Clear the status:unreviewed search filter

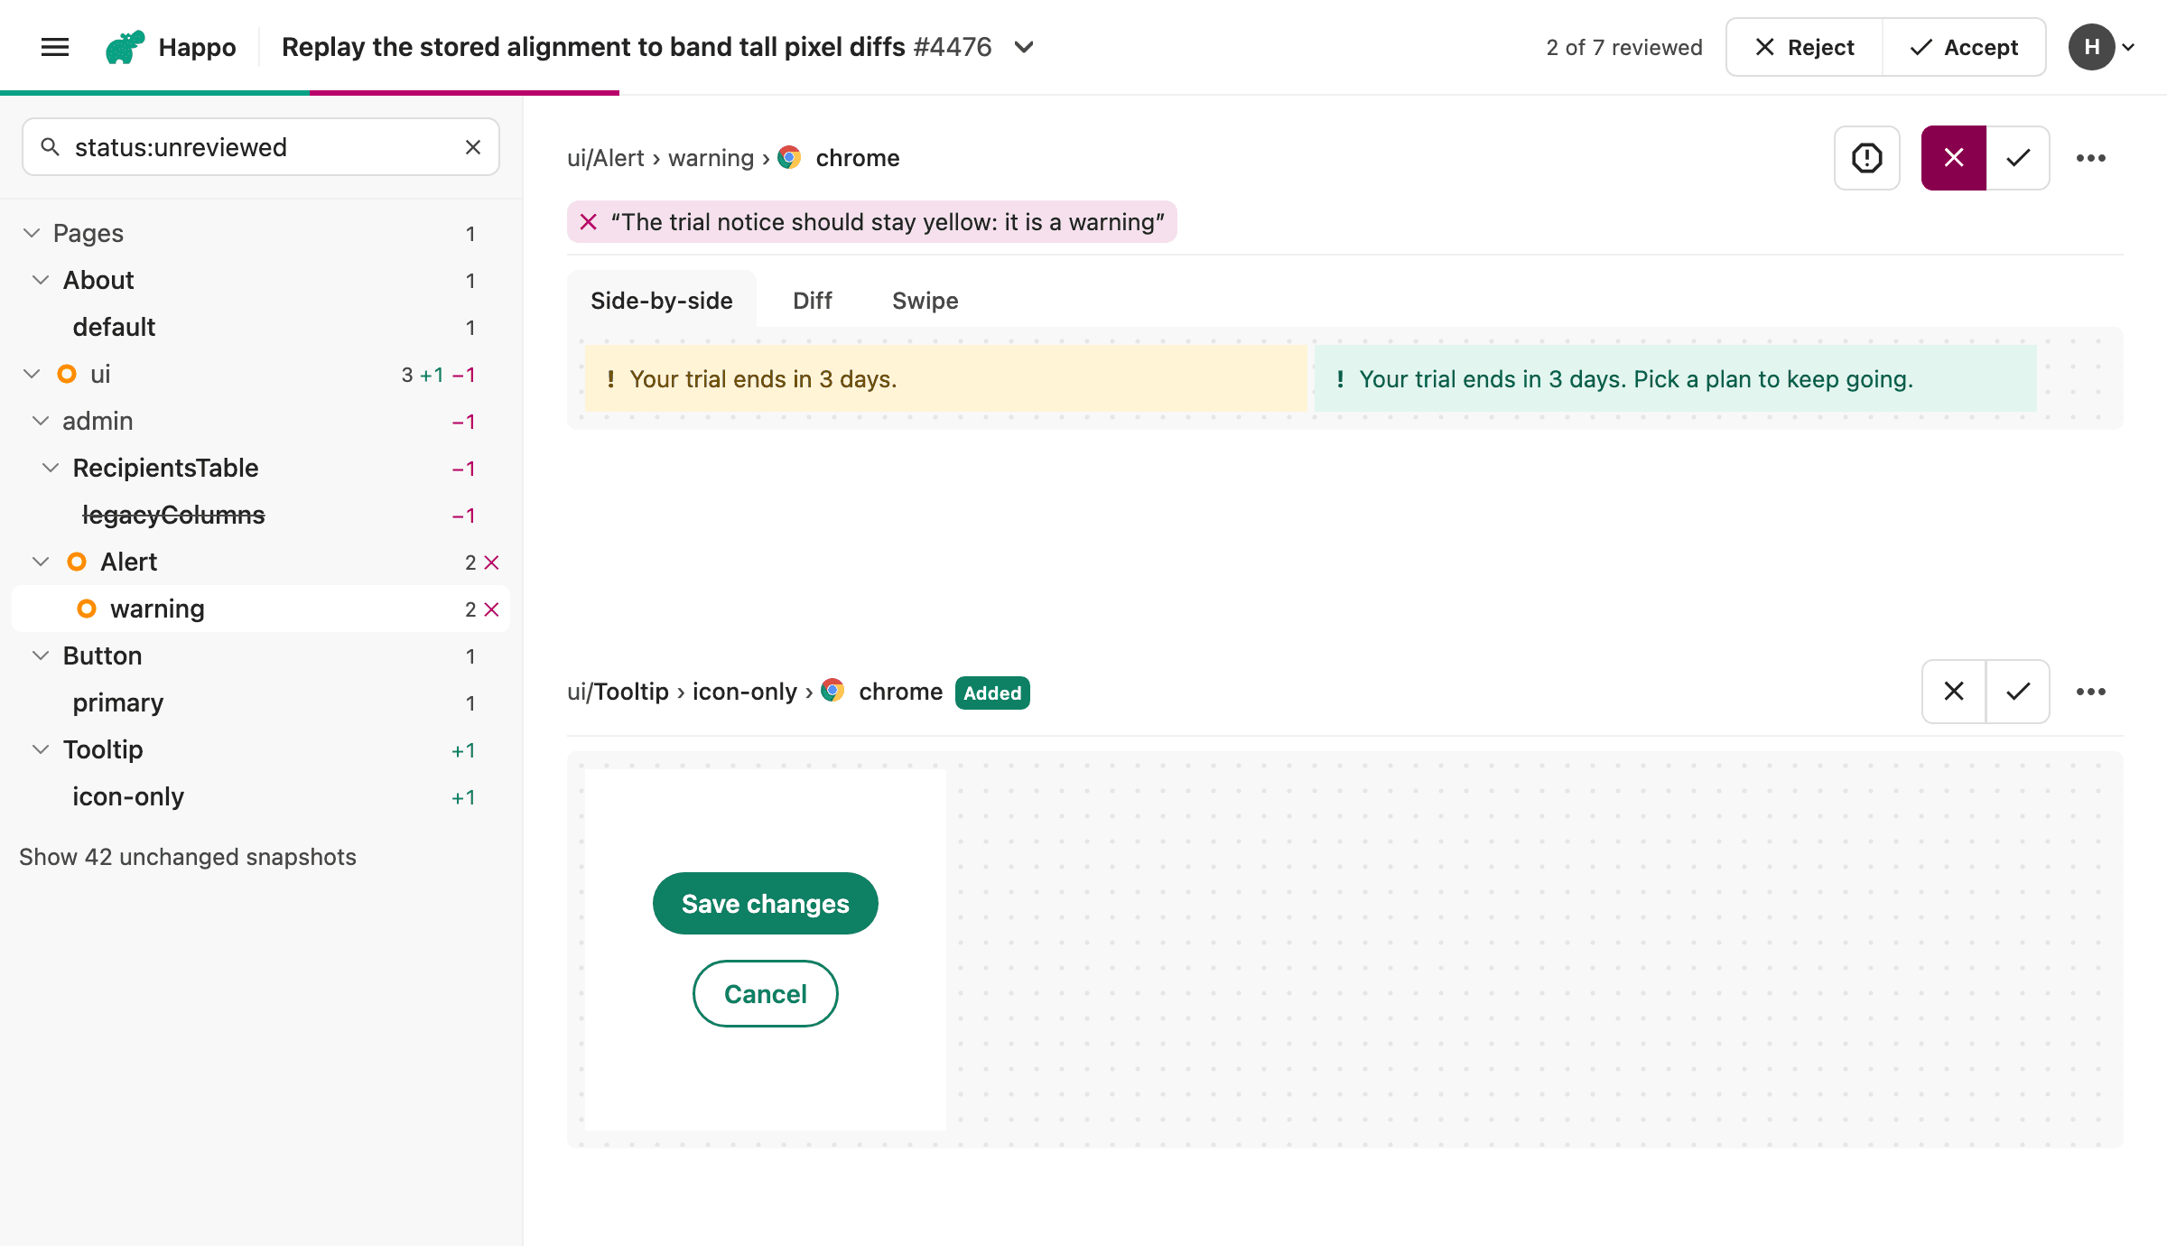pos(473,147)
